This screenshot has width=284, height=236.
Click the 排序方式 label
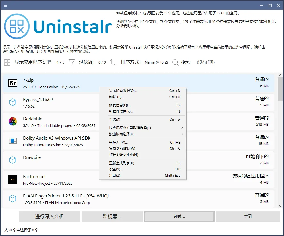click(131, 62)
